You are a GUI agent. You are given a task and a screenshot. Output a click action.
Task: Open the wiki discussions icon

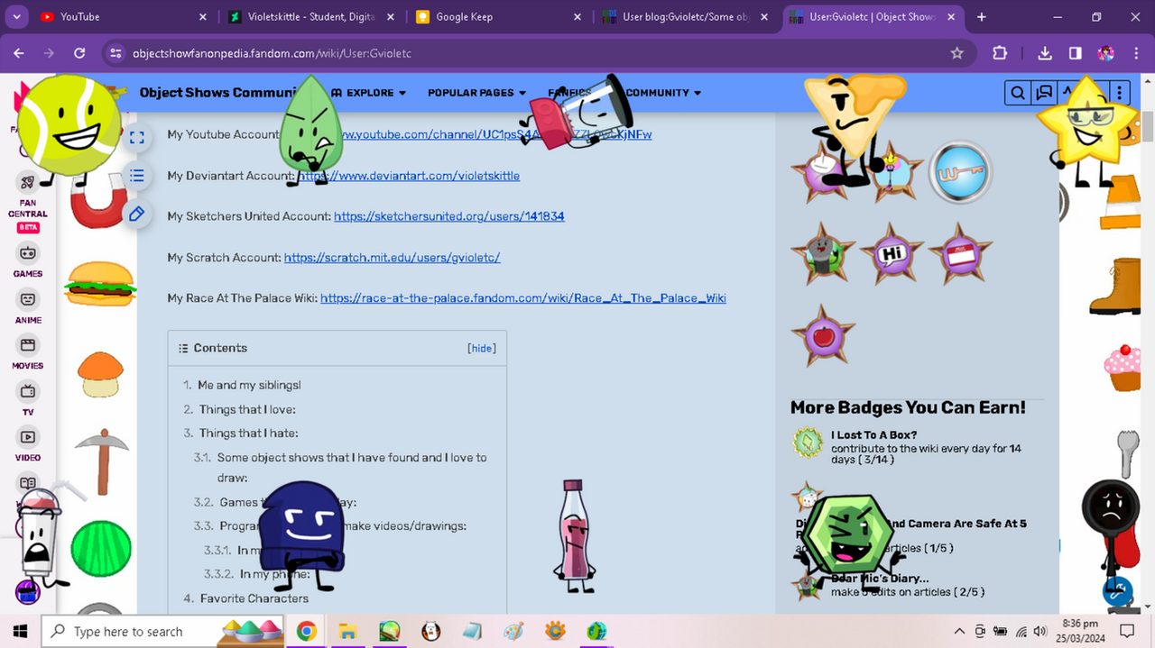(x=1044, y=93)
